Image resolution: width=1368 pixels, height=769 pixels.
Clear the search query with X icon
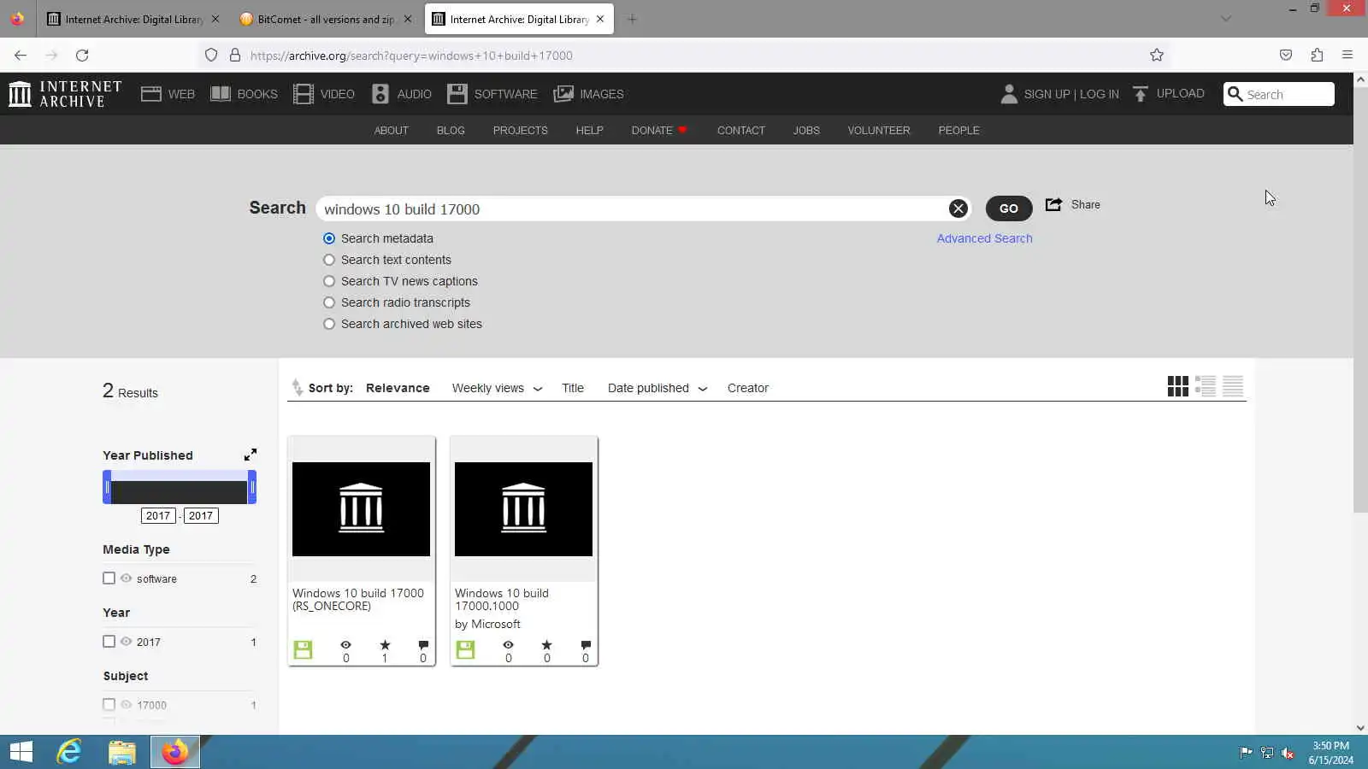[958, 208]
